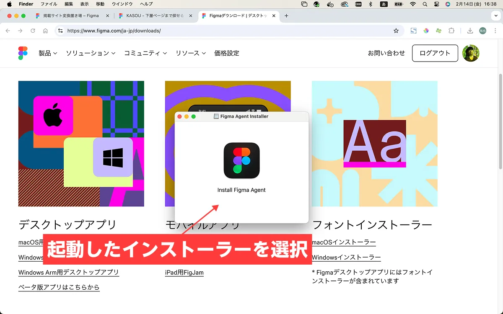
Task: Open the iPad用FigJam link
Action: click(x=184, y=273)
